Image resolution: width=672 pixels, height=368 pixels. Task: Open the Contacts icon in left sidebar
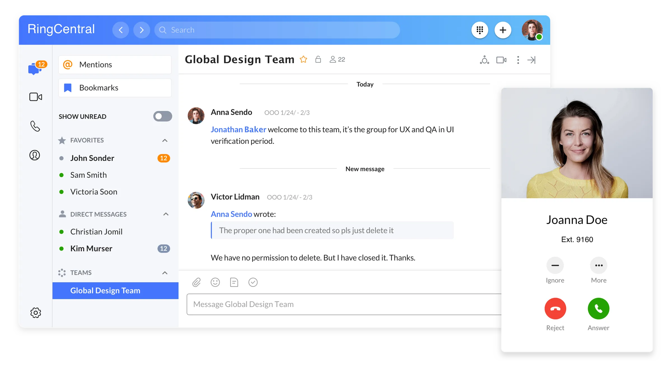[35, 155]
